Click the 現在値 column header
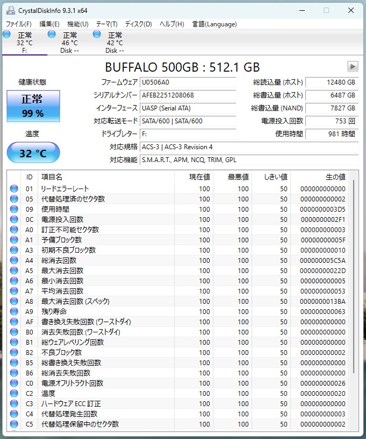This screenshot has height=439, width=366. click(x=193, y=177)
